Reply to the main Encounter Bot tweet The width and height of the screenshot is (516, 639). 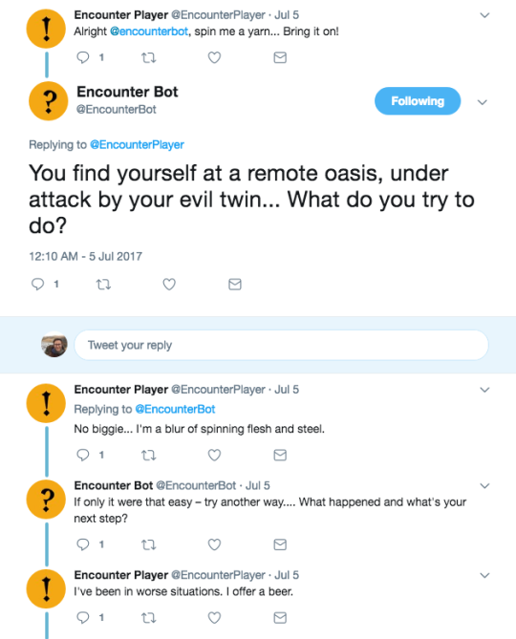(37, 284)
